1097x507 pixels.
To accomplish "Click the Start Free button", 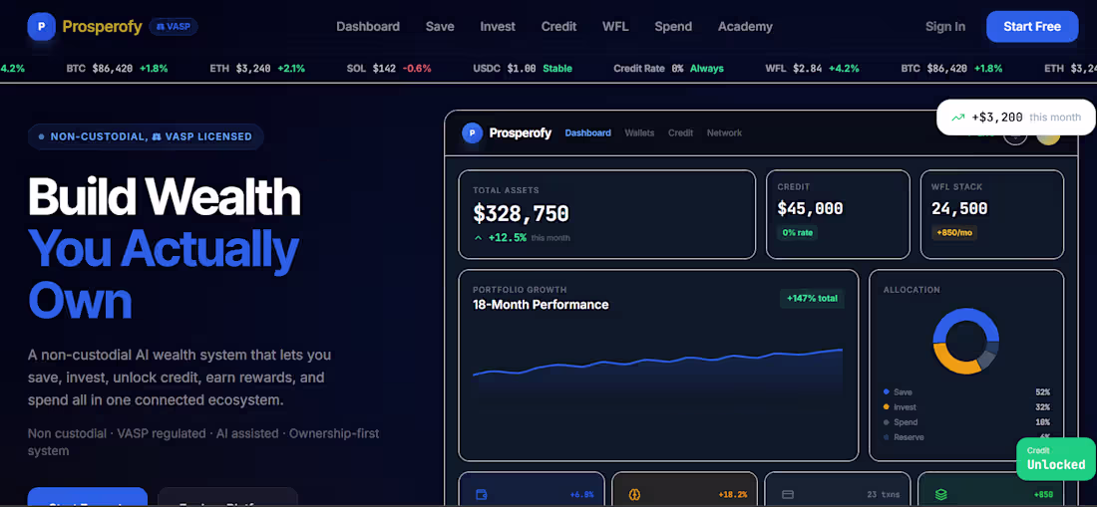I will click(x=1032, y=27).
